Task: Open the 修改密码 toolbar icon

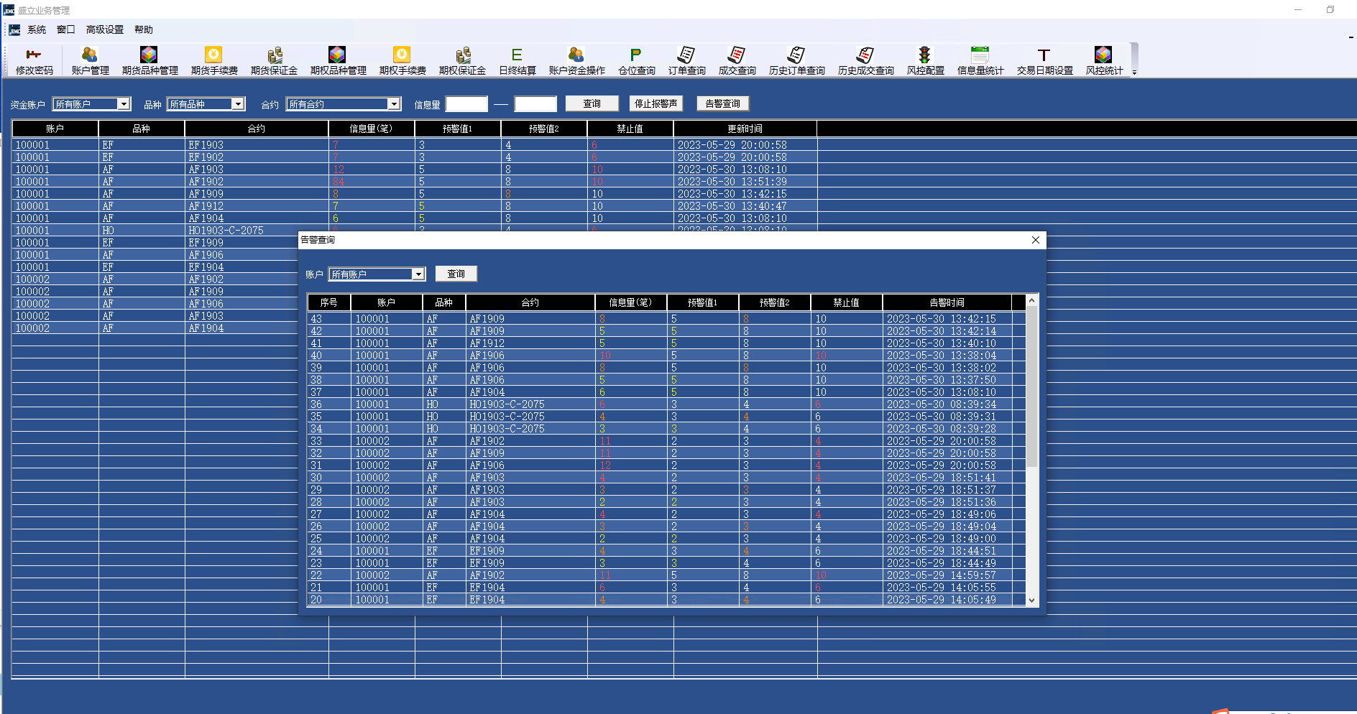Action: point(34,62)
